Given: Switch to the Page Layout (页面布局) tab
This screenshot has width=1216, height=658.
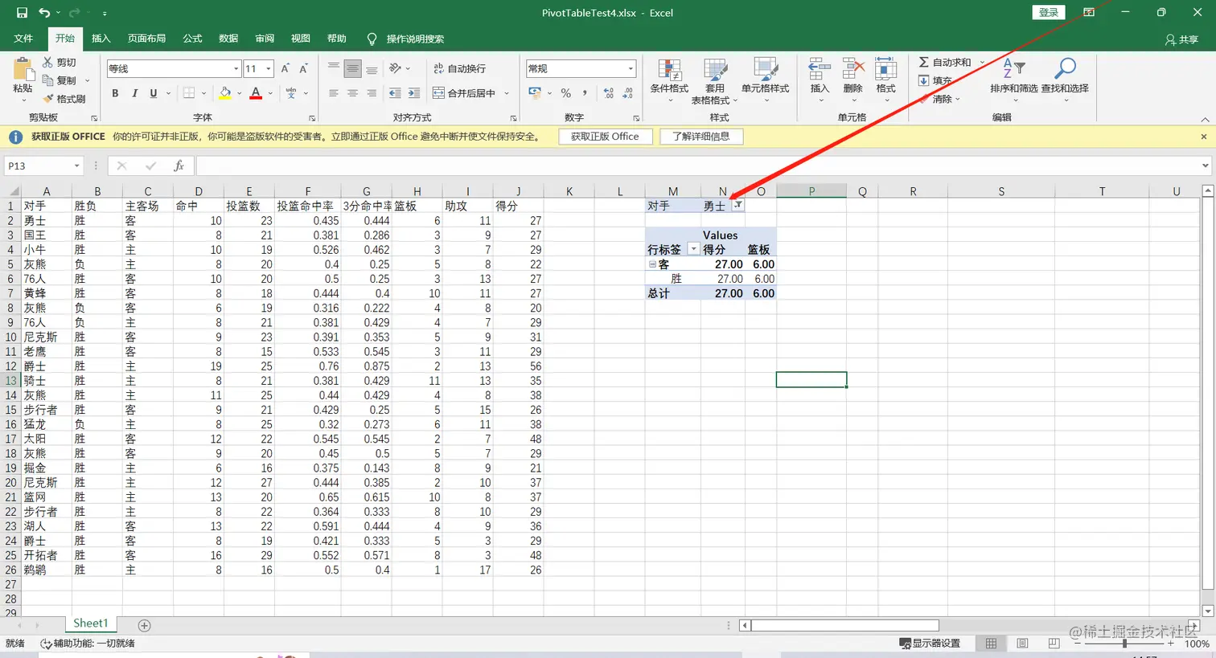Looking at the screenshot, I should [x=146, y=39].
